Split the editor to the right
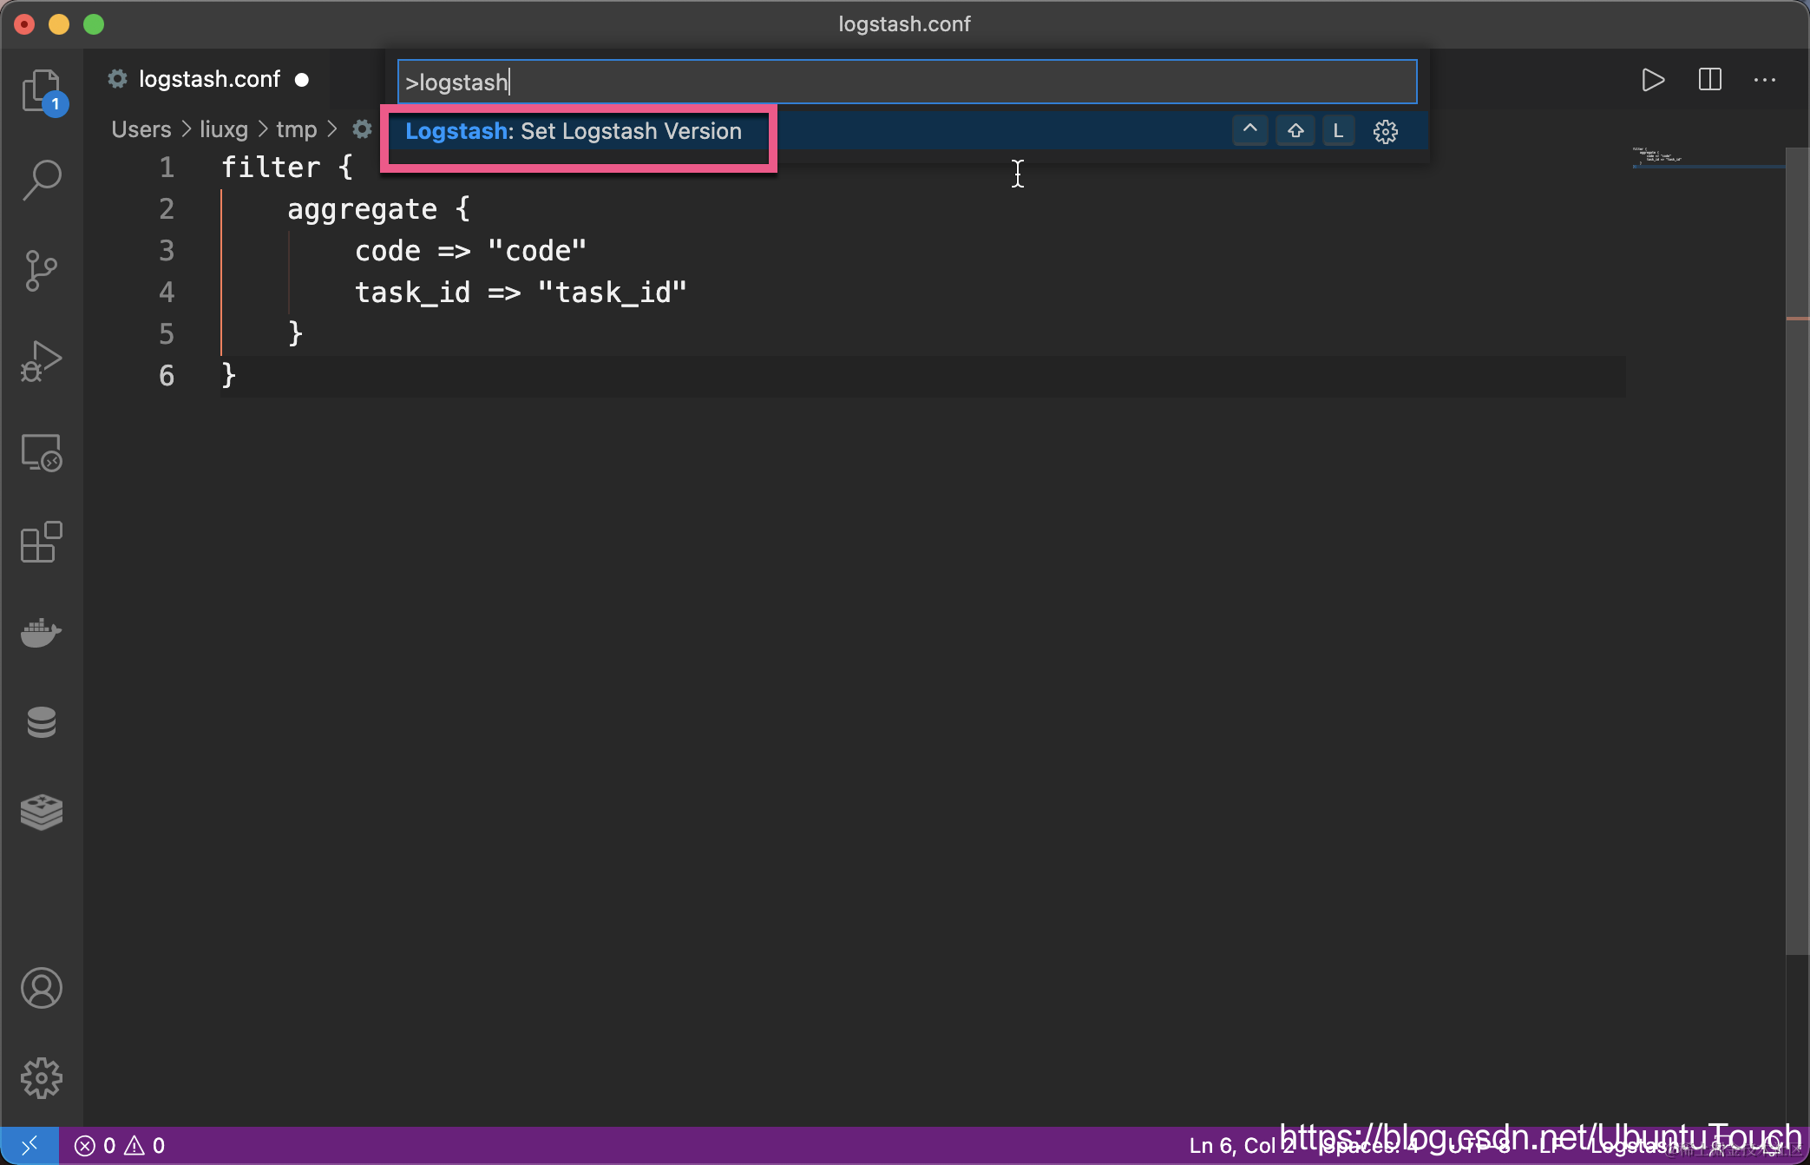 [x=1709, y=80]
